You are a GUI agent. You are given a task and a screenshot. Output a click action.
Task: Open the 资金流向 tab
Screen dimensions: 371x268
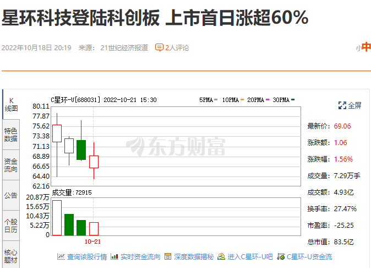coord(11,165)
